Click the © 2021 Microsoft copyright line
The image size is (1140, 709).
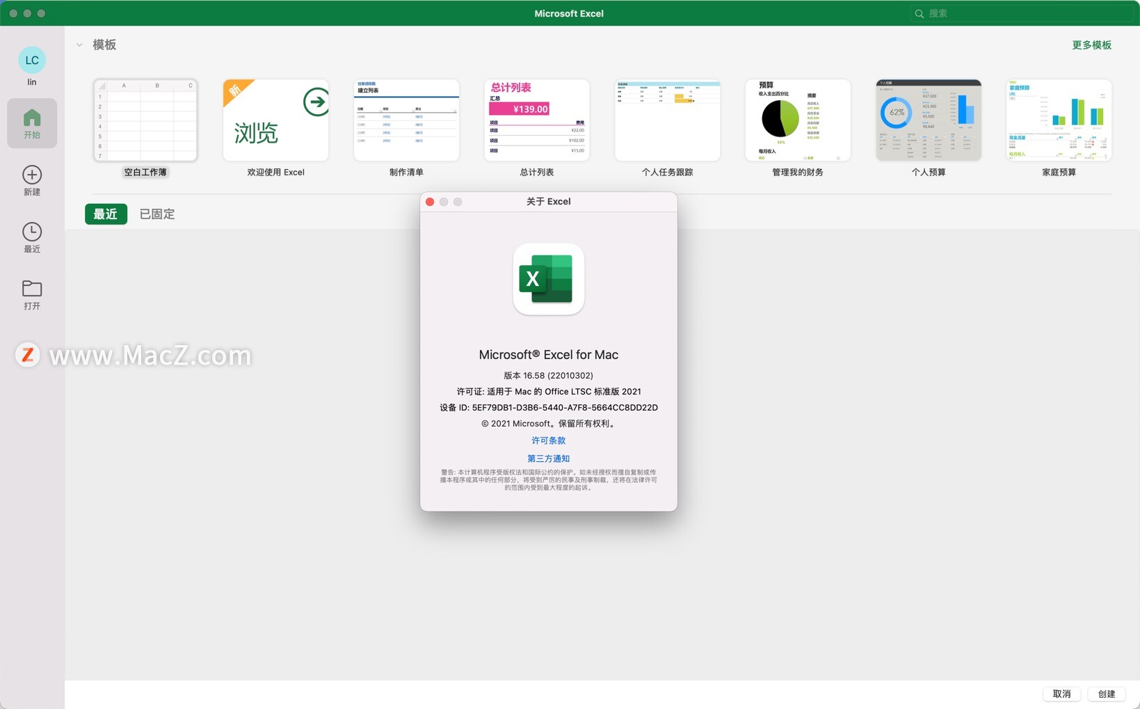tap(548, 424)
